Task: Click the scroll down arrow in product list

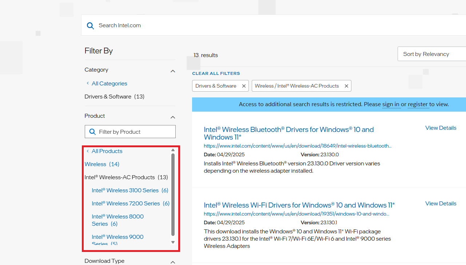Action: point(173,242)
